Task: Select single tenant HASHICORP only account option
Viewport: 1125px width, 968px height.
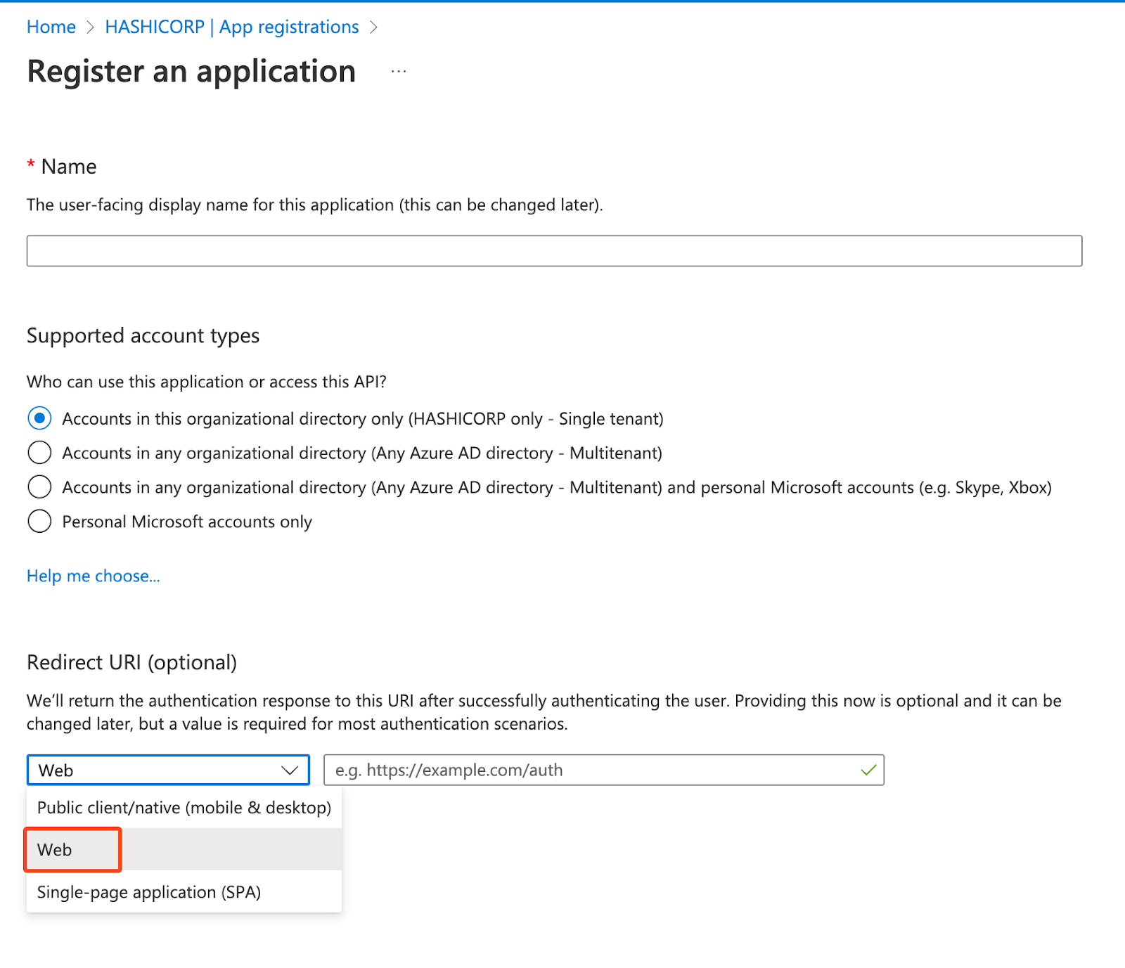Action: 39,418
